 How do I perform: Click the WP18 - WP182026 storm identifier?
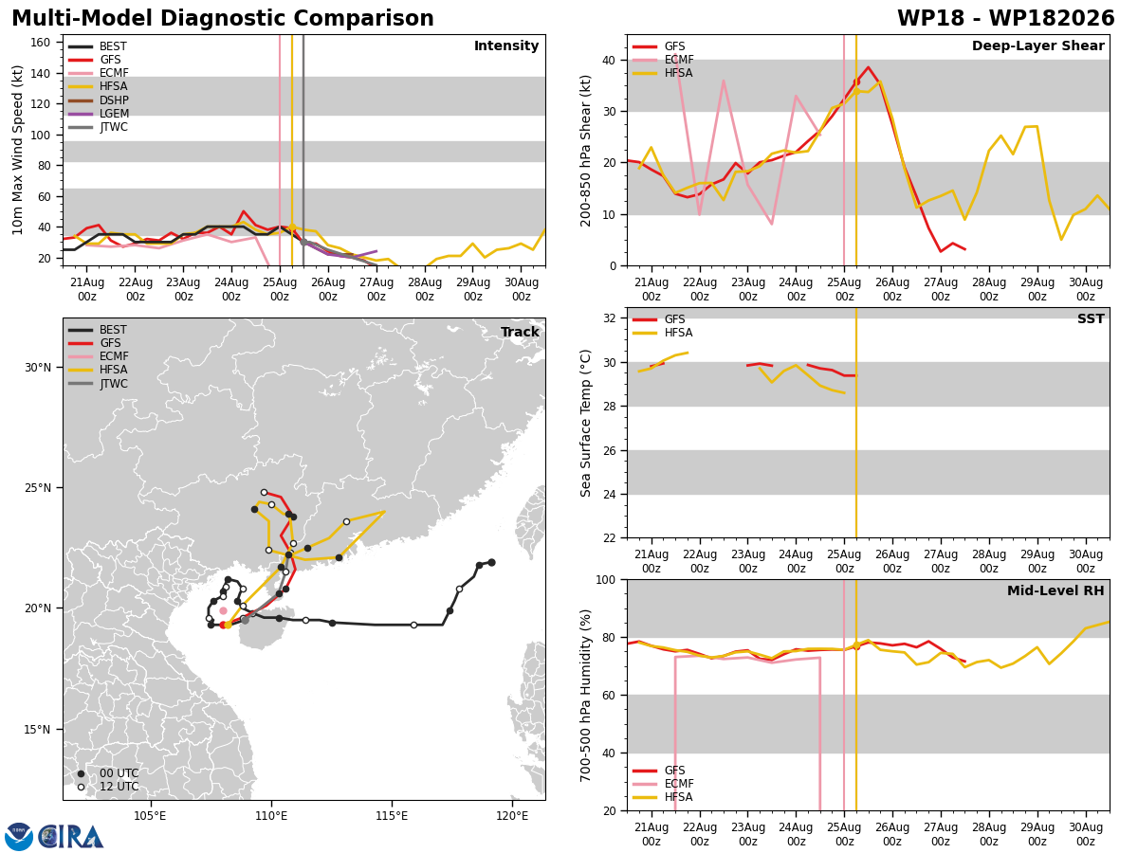point(1005,19)
